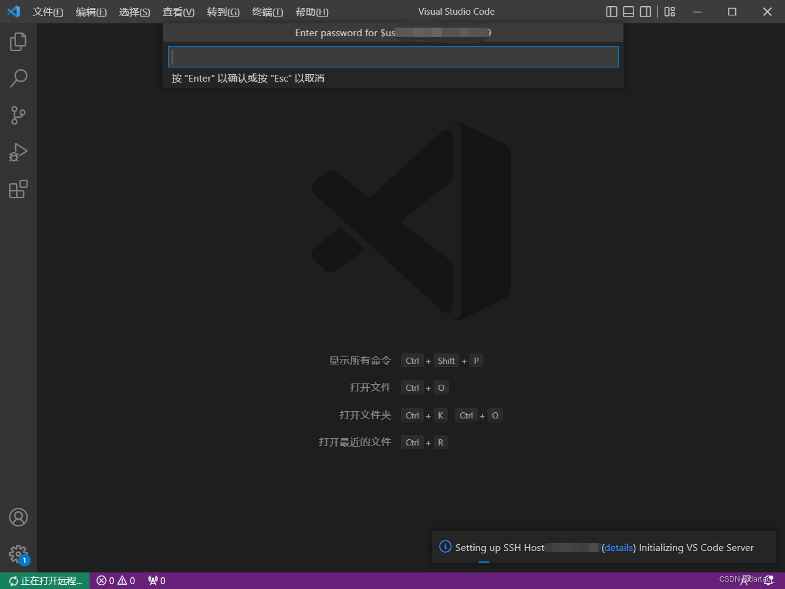Open the Accounts menu icon
Image resolution: width=785 pixels, height=589 pixels.
[x=18, y=517]
